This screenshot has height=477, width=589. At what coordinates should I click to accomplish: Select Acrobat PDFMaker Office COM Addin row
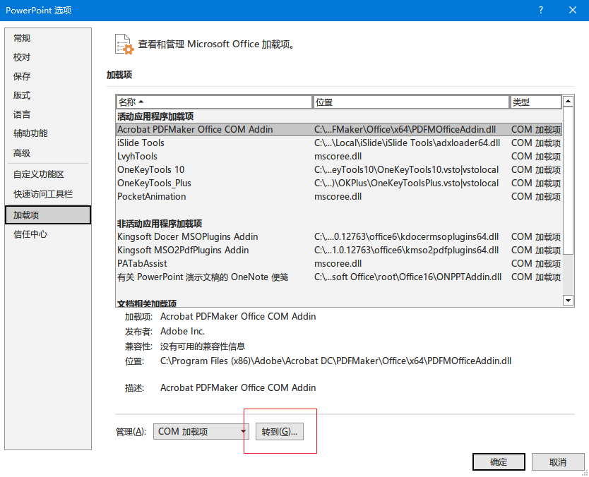[x=339, y=129]
